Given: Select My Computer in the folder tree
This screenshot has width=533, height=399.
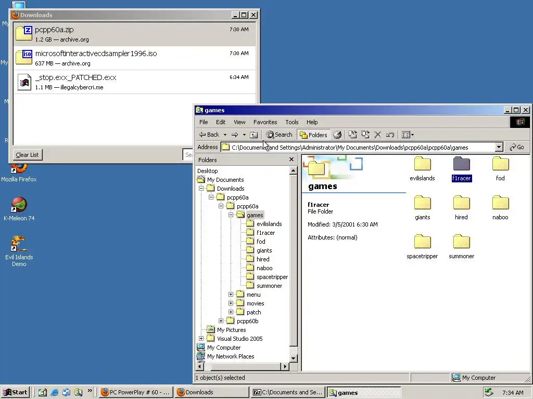Looking at the screenshot, I should 224,348.
